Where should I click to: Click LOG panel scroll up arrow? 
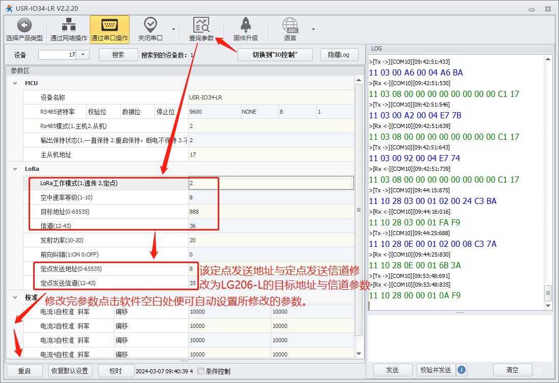pos(548,59)
